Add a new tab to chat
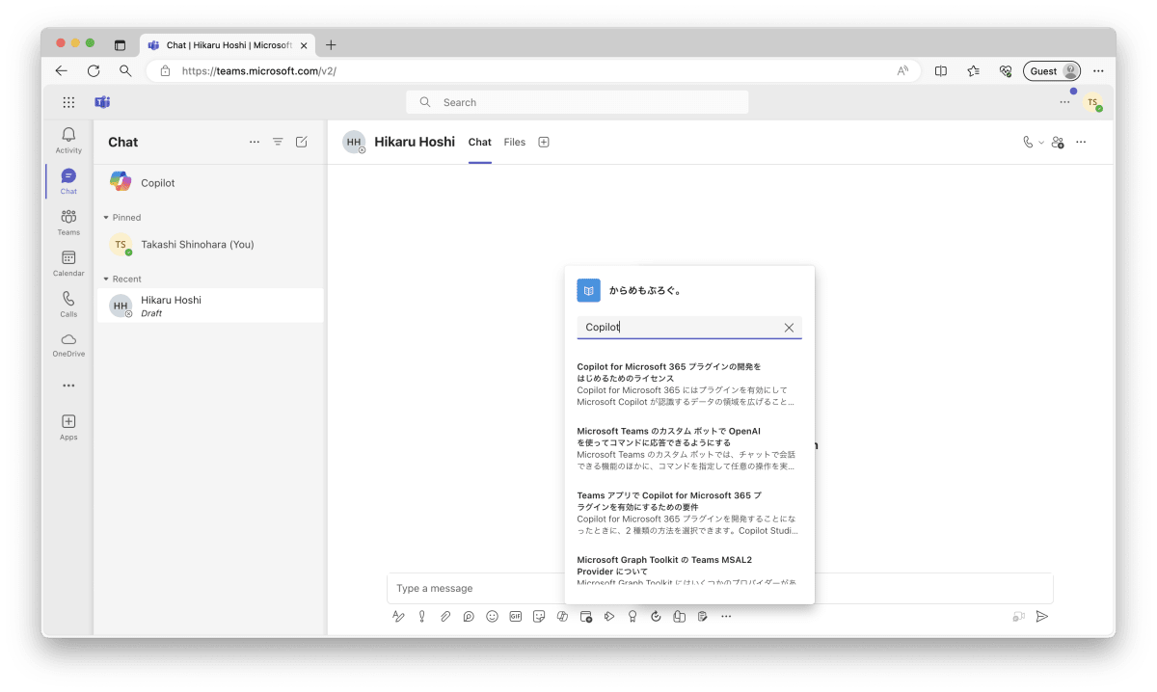 544,142
